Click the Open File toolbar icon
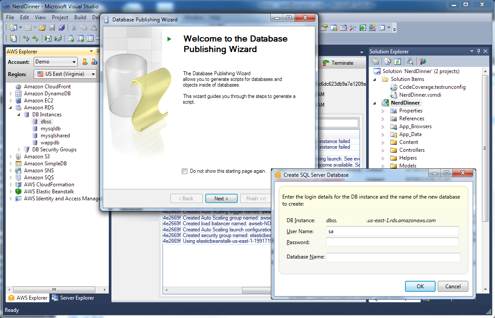This screenshot has width=495, height=318. pyautogui.click(x=42, y=28)
